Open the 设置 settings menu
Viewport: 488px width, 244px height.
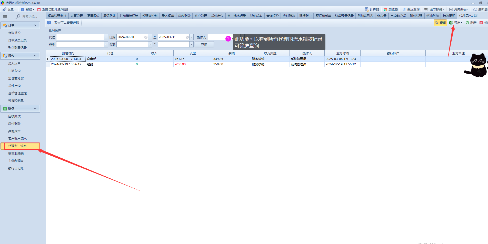(9, 9)
